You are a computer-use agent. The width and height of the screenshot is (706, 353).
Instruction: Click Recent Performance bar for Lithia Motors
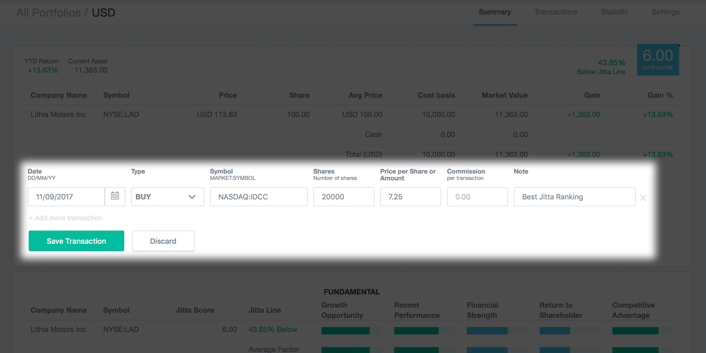[x=424, y=330]
